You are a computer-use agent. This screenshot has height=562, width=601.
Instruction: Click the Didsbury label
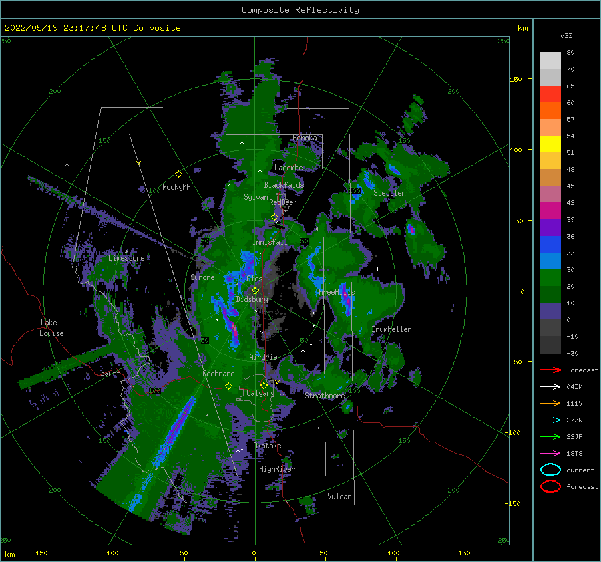[252, 299]
